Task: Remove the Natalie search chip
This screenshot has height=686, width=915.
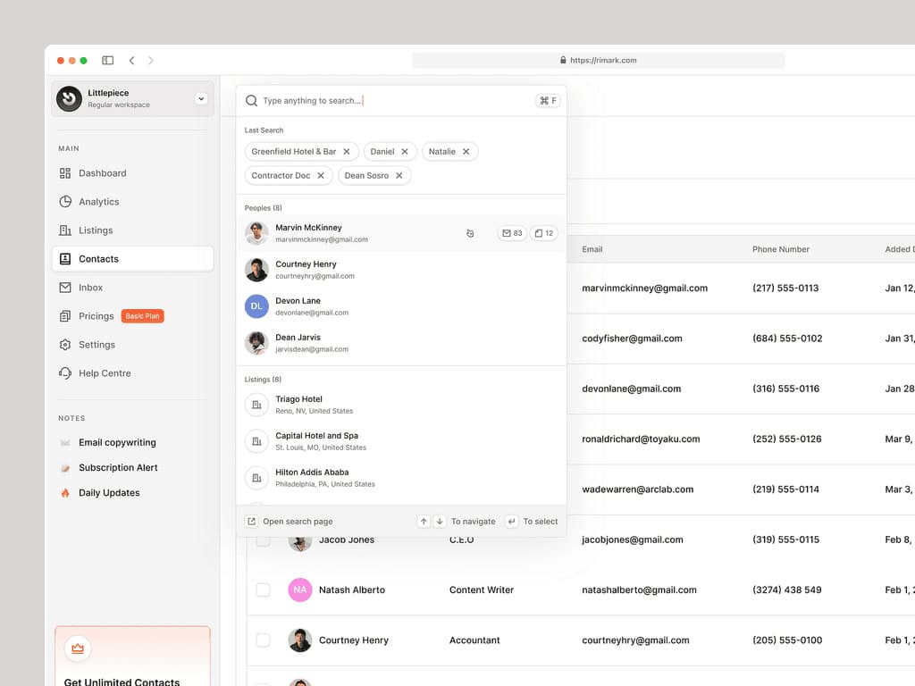Action: click(466, 152)
